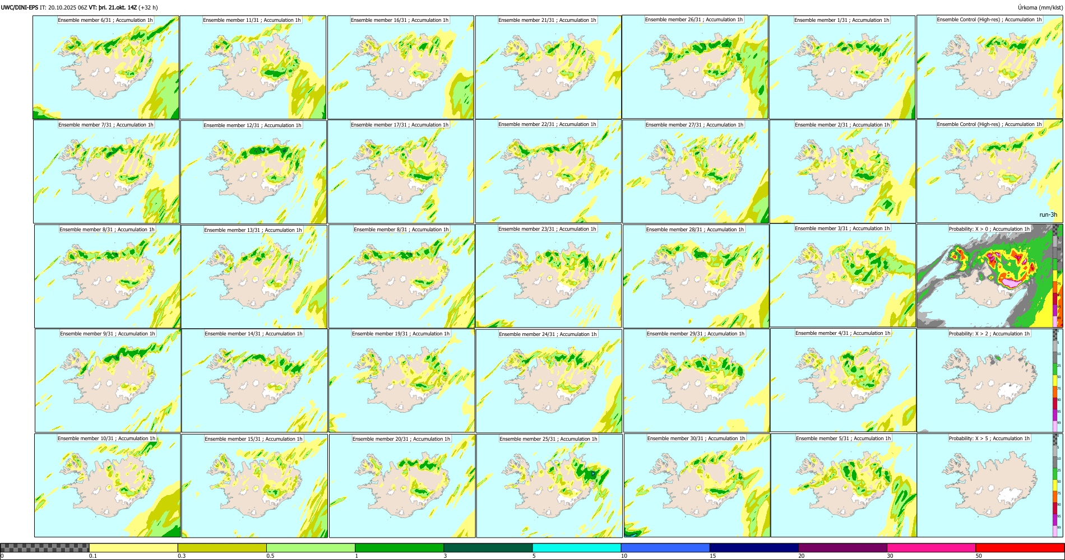This screenshot has width=1065, height=560.
Task: Open the Probability X > 0 map
Action: pyautogui.click(x=985, y=276)
